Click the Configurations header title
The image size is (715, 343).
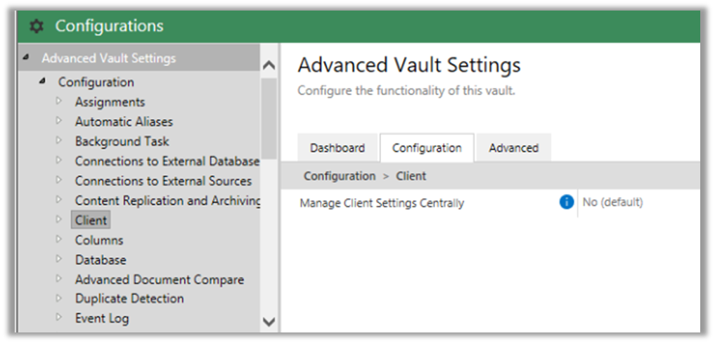pos(109,26)
